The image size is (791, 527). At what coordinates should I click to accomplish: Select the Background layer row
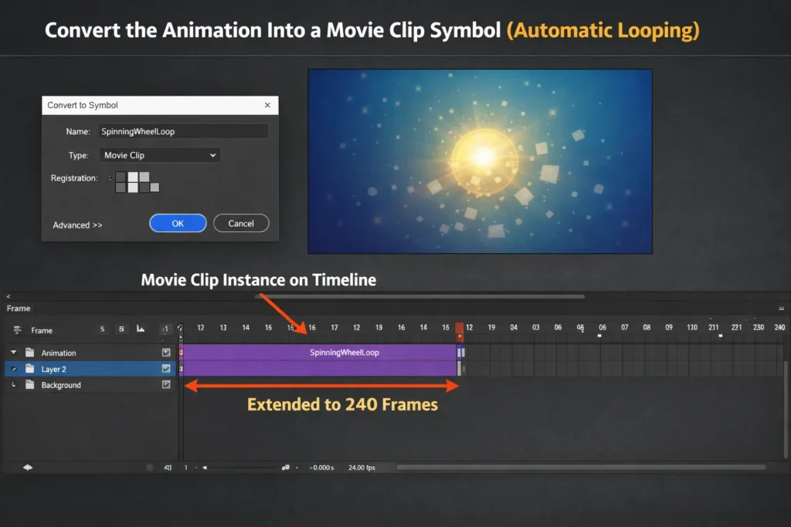pos(90,385)
